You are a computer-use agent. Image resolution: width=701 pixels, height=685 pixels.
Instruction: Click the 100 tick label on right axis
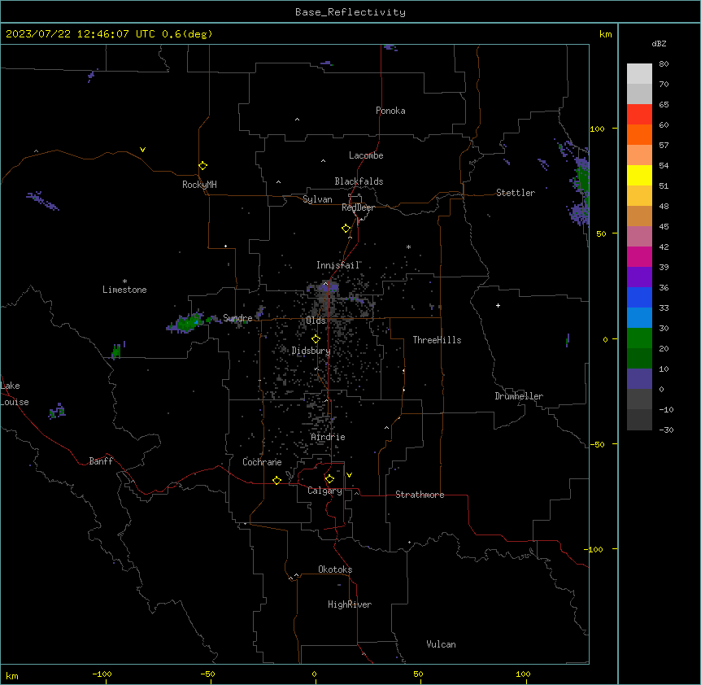597,129
